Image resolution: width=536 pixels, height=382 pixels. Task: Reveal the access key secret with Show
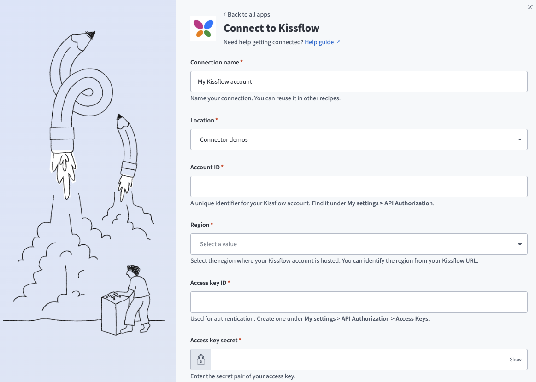pyautogui.click(x=515, y=359)
